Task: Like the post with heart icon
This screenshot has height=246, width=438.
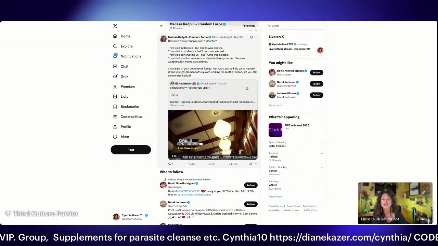Action: tap(210, 164)
